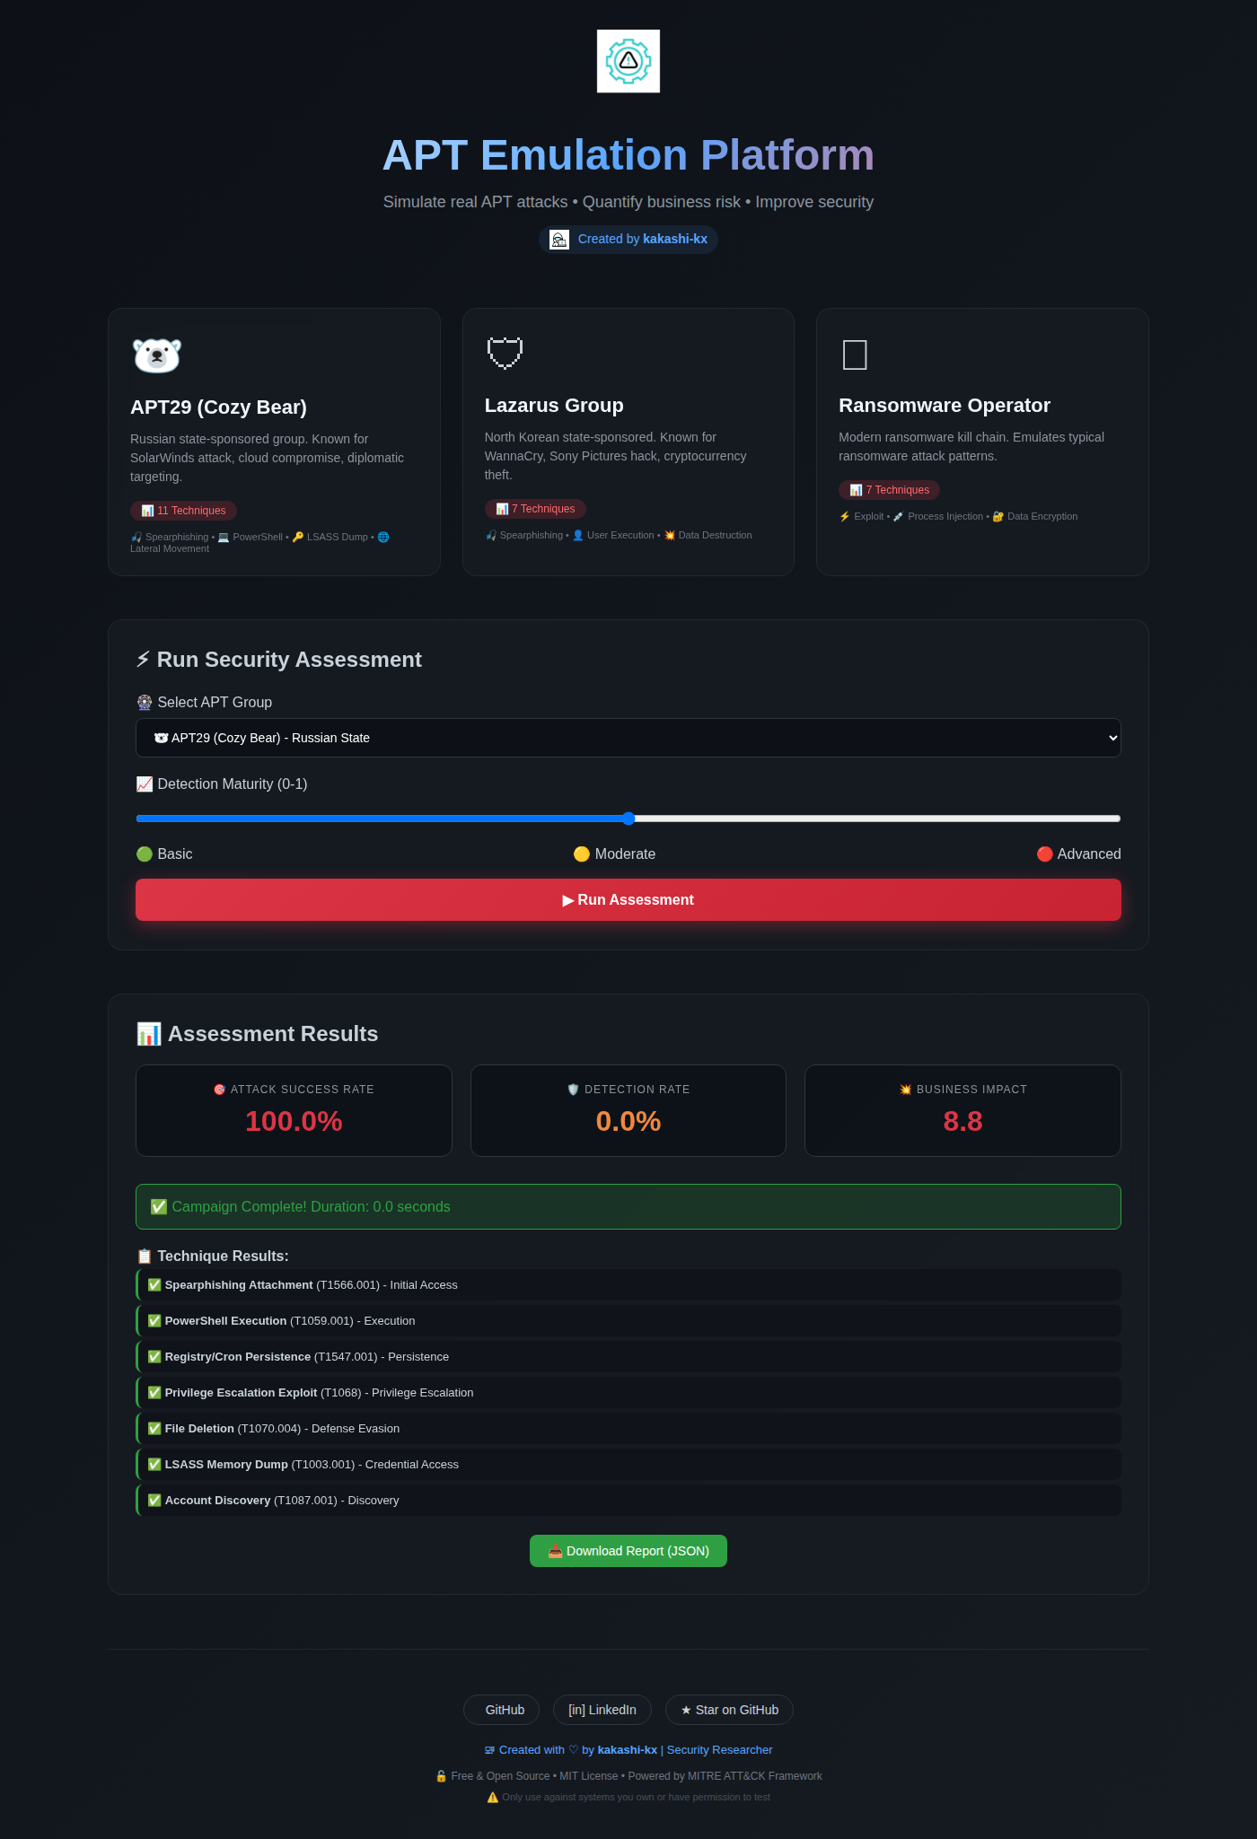Click green checkmark beside File Deletion
Image resolution: width=1257 pixels, height=1839 pixels.
154,1429
